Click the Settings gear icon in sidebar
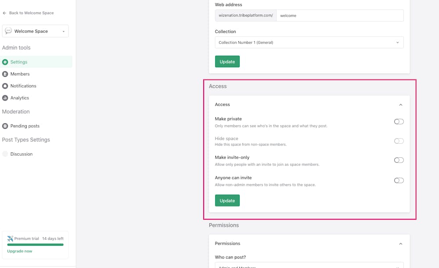Screen dimensions: 439x268 5,62
